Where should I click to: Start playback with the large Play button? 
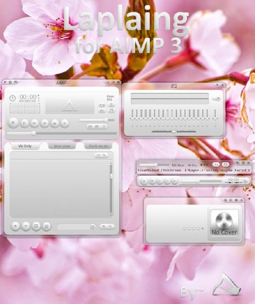coord(13,123)
